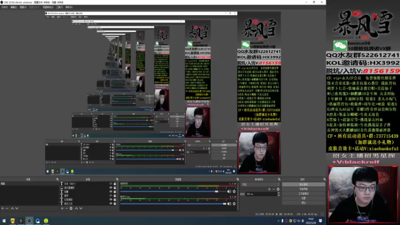
Task: Undock the audio Mixer panel via float icon
Action: [x=237, y=179]
